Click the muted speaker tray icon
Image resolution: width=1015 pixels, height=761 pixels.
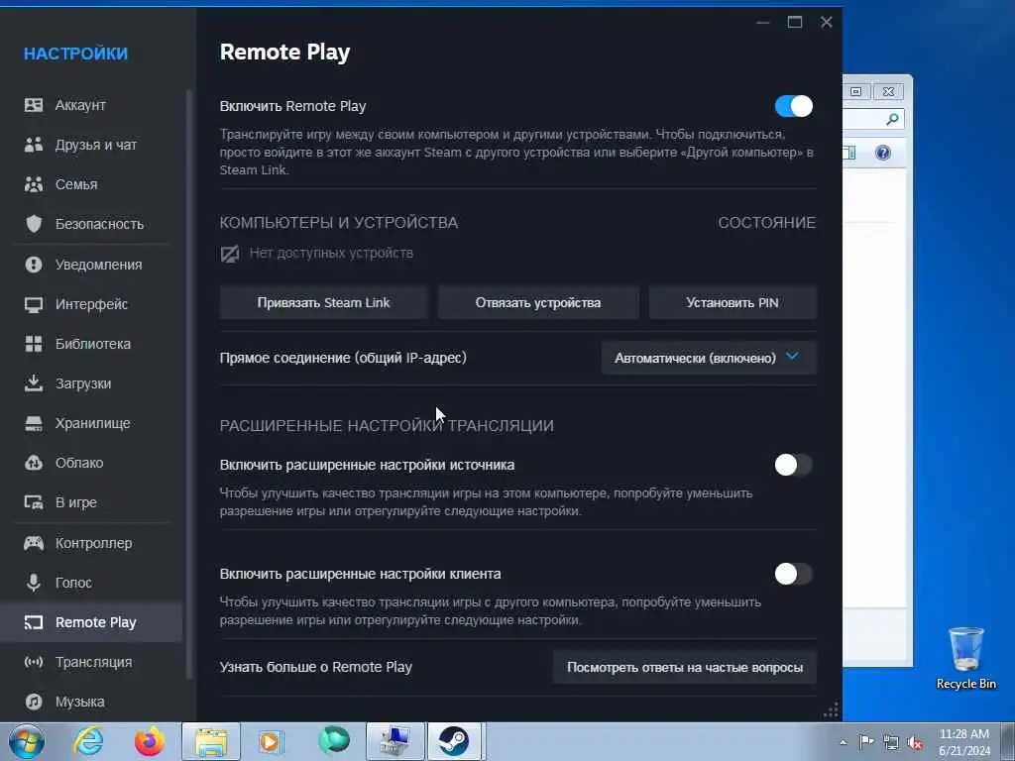(x=915, y=743)
